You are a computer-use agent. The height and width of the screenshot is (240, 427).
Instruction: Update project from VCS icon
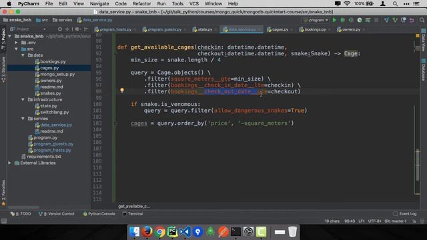pyautogui.click(x=386, y=20)
